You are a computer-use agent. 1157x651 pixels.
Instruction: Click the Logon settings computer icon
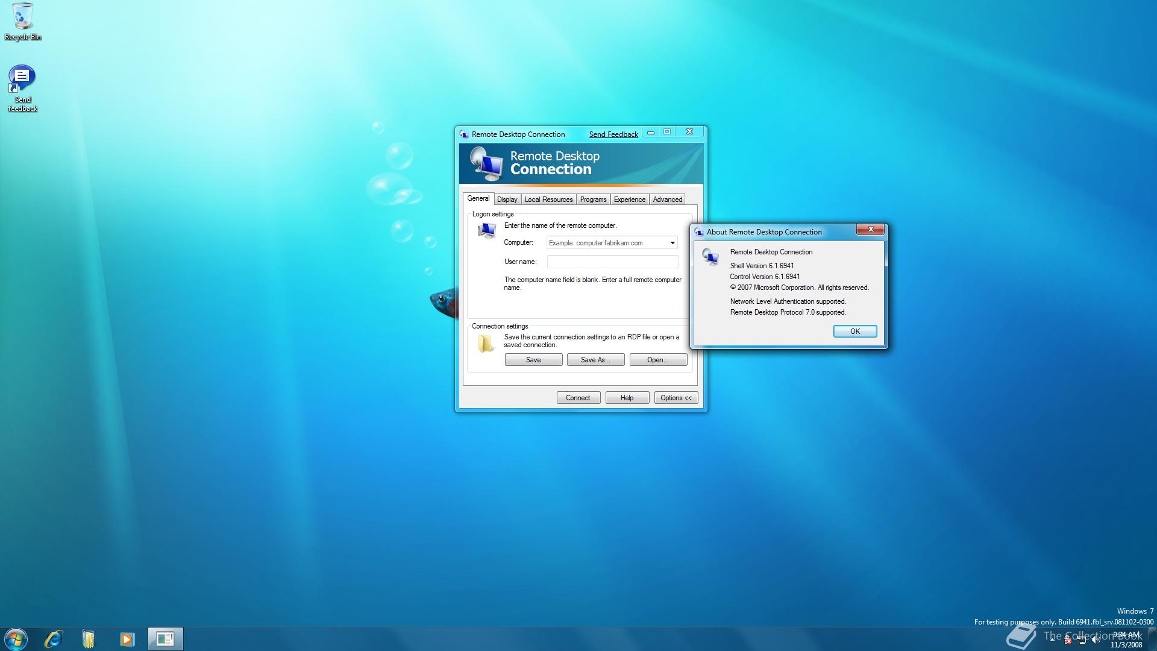pyautogui.click(x=486, y=230)
